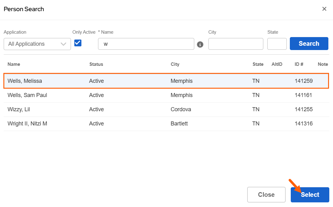
Task: Click the AltID column header
Action: click(277, 64)
